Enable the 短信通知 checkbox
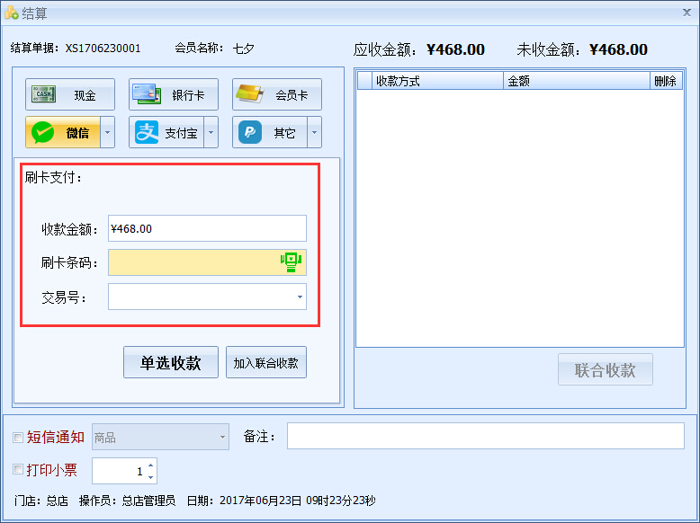 18,439
